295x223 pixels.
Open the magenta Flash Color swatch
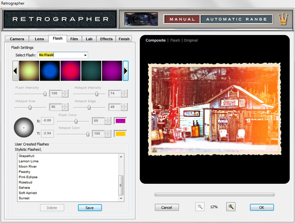pos(121,121)
